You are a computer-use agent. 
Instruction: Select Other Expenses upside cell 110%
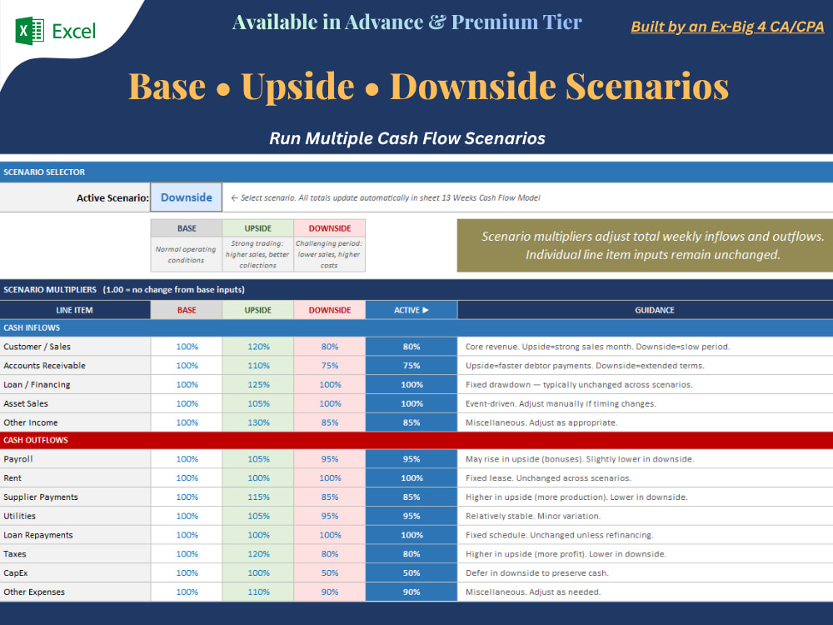pyautogui.click(x=257, y=592)
